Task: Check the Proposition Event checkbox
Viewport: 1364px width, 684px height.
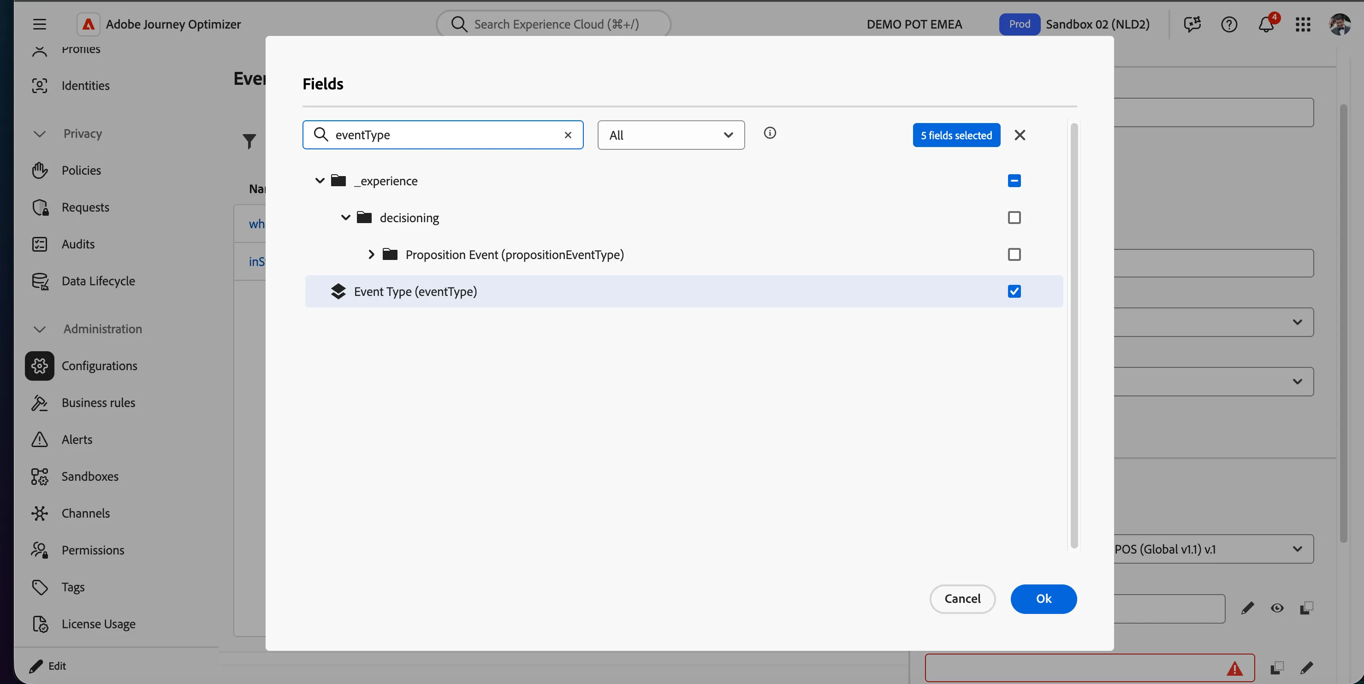Action: pyautogui.click(x=1014, y=254)
